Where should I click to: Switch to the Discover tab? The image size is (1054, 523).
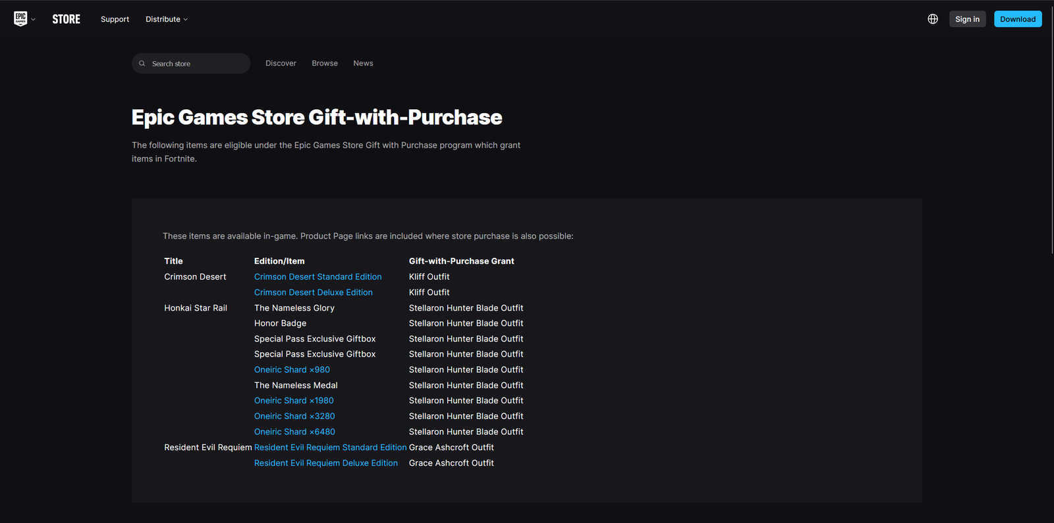coord(281,63)
